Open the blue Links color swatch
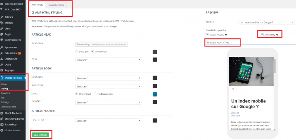Screen dimensions: 296x140 155,94
